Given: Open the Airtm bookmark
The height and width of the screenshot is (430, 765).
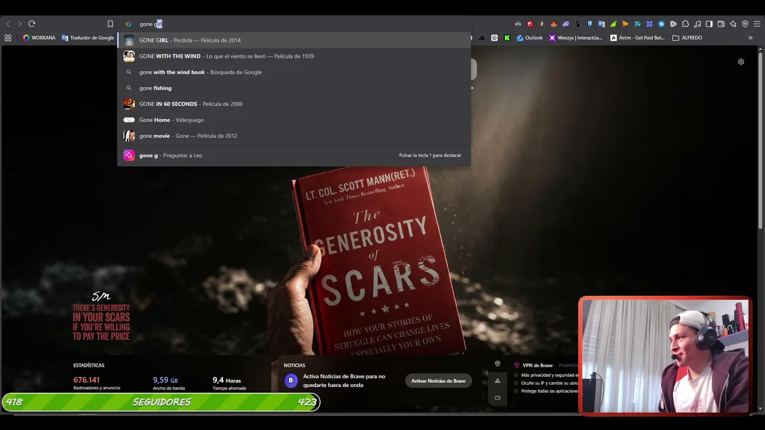Looking at the screenshot, I should tap(638, 38).
